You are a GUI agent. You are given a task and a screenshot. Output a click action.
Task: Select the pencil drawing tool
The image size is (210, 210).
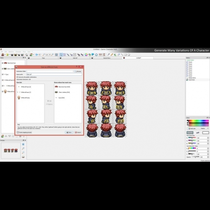(x=112, y=55)
